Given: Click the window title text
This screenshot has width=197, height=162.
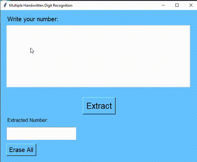Looking at the screenshot, I should tap(41, 5).
